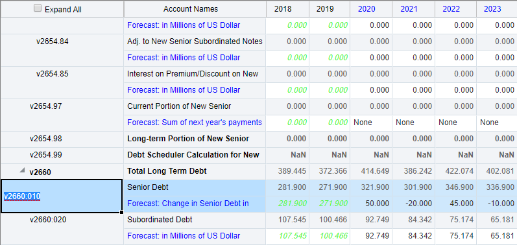
Task: Select Senior Debt 2018 value 281.900 (gray)
Action: coord(292,187)
